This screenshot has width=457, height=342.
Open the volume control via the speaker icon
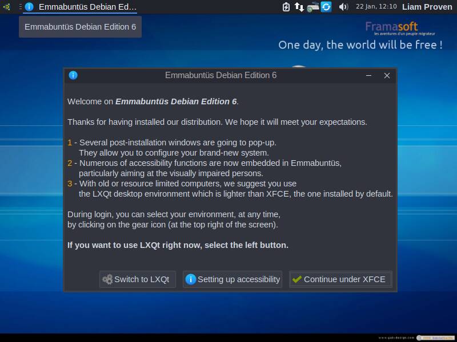344,7
